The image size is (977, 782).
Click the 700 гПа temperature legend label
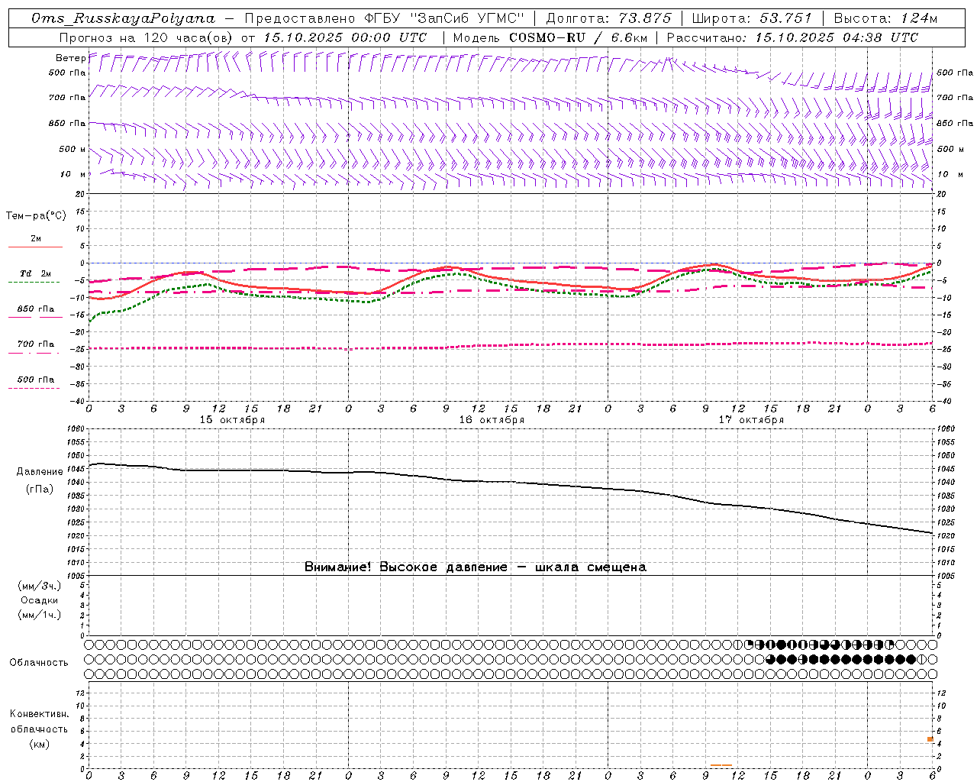point(36,344)
